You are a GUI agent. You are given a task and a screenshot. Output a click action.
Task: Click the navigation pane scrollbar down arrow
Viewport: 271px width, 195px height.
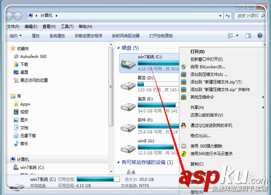(x=111, y=171)
